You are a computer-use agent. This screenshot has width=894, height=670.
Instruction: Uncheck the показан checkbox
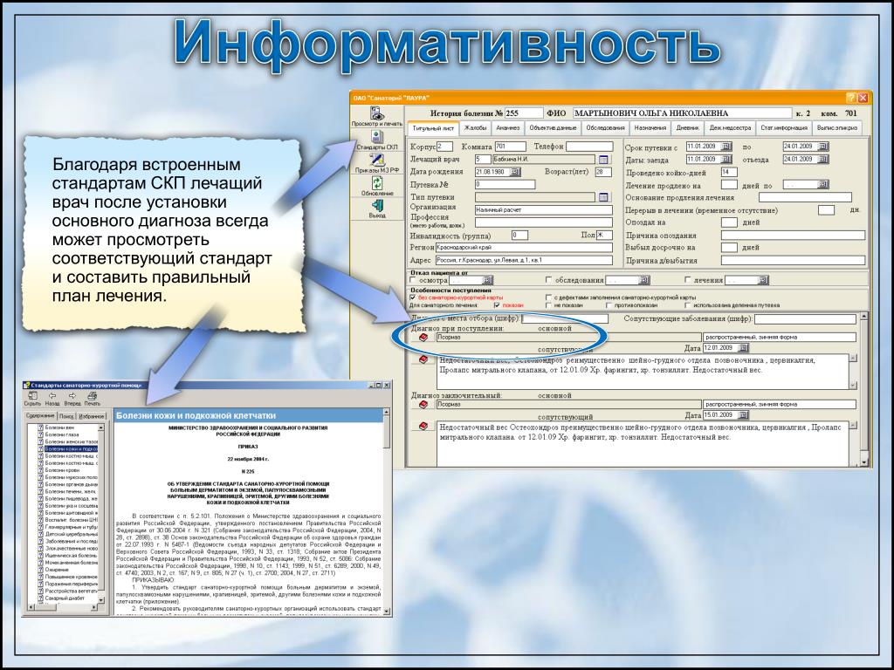[497, 305]
